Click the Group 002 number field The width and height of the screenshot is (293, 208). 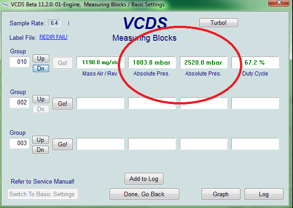[19, 103]
